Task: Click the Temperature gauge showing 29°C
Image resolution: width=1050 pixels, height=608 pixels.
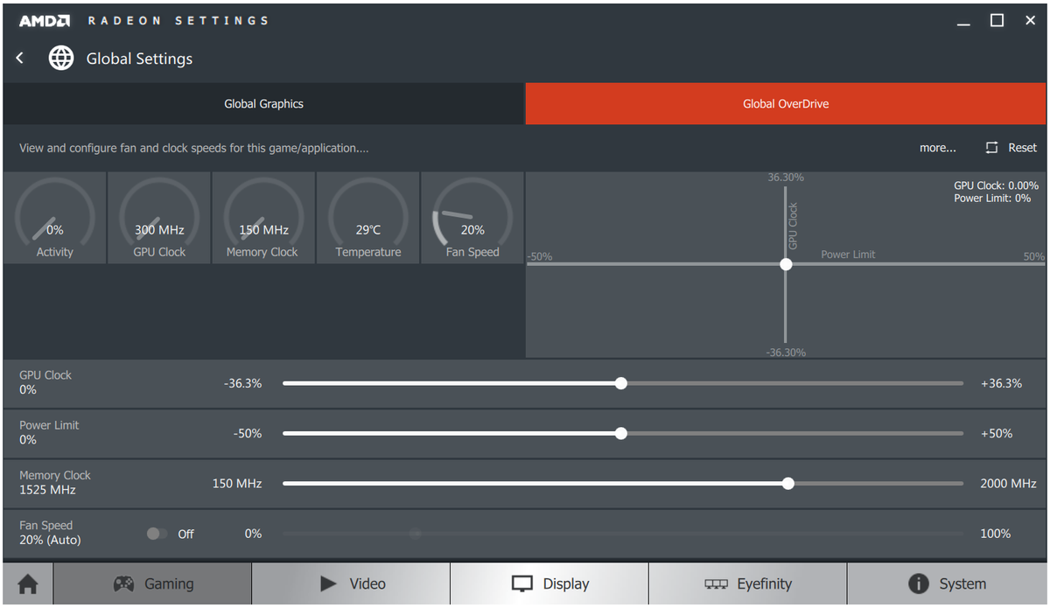Action: 367,218
